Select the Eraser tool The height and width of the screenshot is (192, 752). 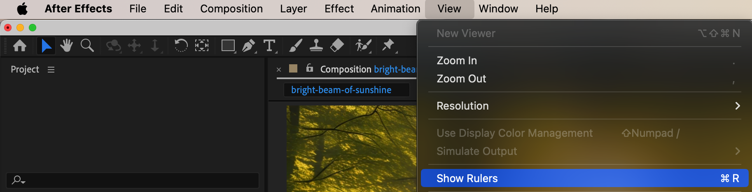pyautogui.click(x=337, y=45)
